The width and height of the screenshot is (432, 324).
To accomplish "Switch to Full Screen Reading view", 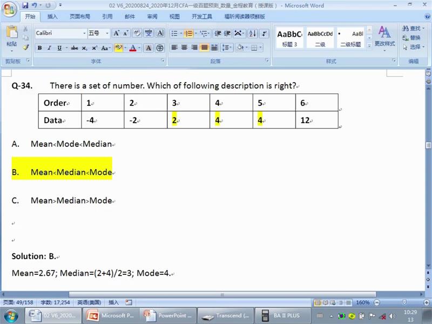I will point(326,302).
